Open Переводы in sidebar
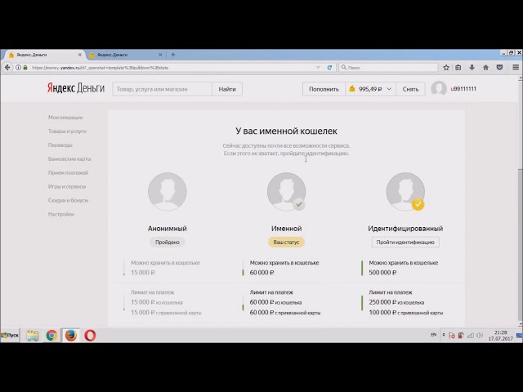 [x=60, y=145]
